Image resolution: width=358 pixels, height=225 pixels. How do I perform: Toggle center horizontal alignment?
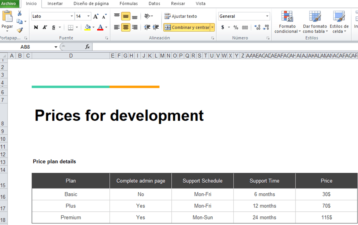tap(126, 27)
